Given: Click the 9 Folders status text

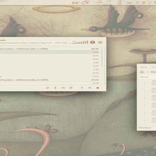Looking at the screenshot, I should click(145, 128).
